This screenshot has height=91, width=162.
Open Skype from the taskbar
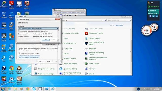34,89
